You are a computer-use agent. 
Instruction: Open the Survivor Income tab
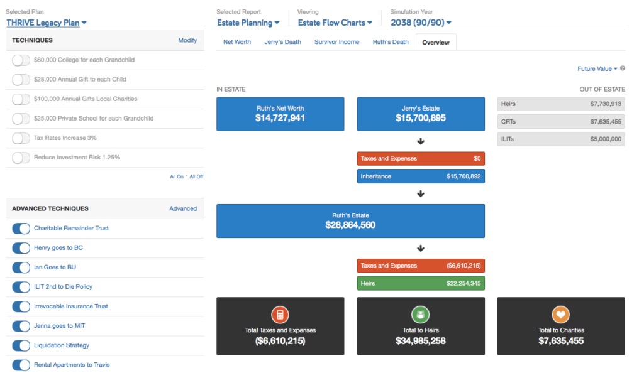click(x=336, y=42)
